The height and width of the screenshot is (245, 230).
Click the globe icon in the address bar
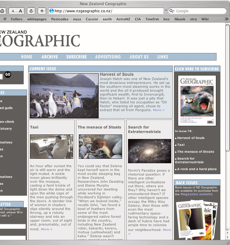[x=52, y=11]
